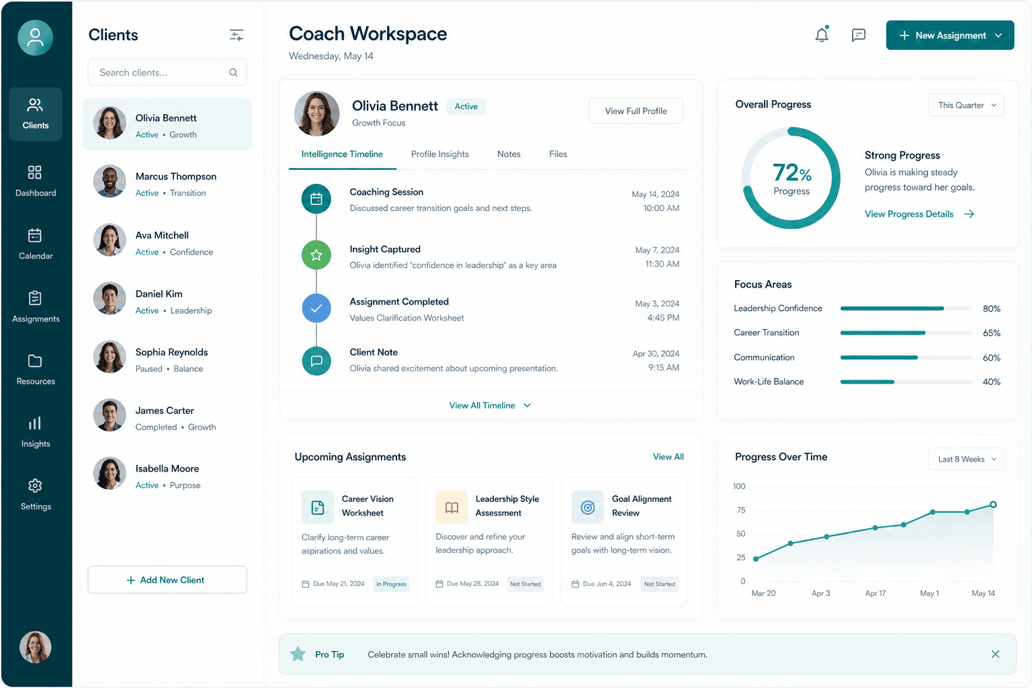Select client Isabella Moore
The height and width of the screenshot is (688, 1032).
pos(167,476)
